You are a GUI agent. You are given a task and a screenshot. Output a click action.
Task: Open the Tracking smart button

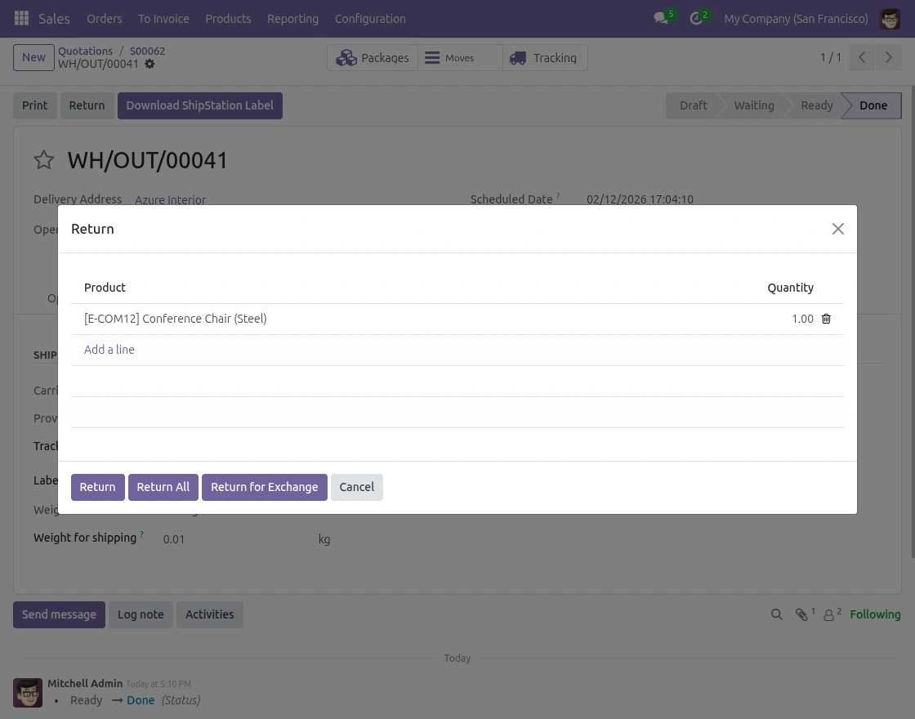click(x=544, y=57)
